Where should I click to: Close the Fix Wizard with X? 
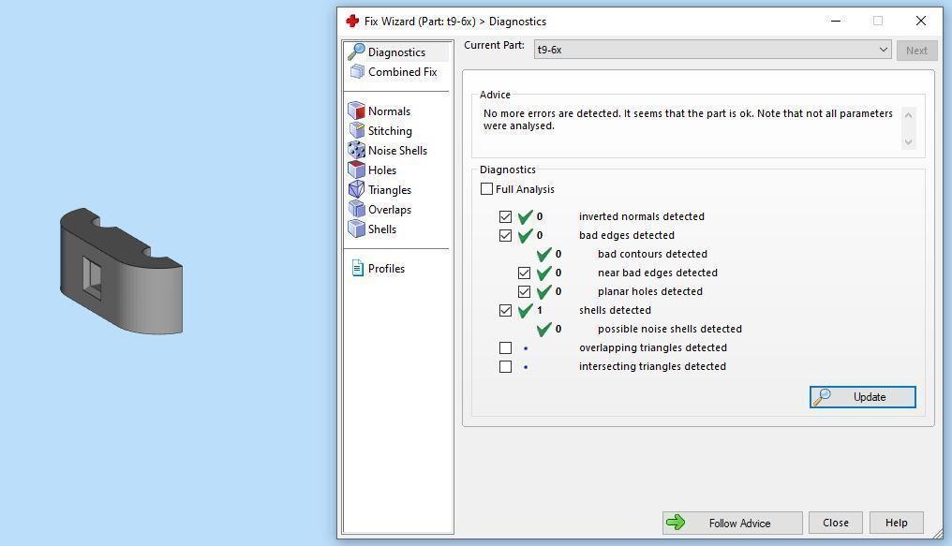tap(921, 22)
